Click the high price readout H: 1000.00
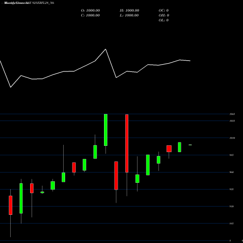This screenshot has width=243, height=243. coord(129,11)
